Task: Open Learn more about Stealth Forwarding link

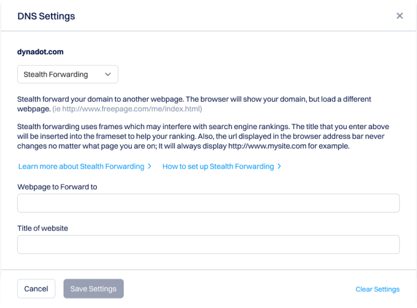Action: (x=81, y=166)
